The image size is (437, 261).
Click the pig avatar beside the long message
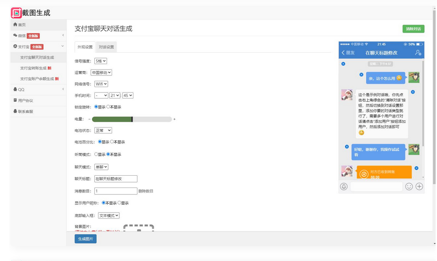click(x=347, y=95)
